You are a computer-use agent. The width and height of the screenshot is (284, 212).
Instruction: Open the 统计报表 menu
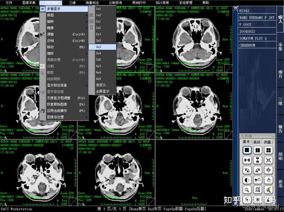click(162, 3)
